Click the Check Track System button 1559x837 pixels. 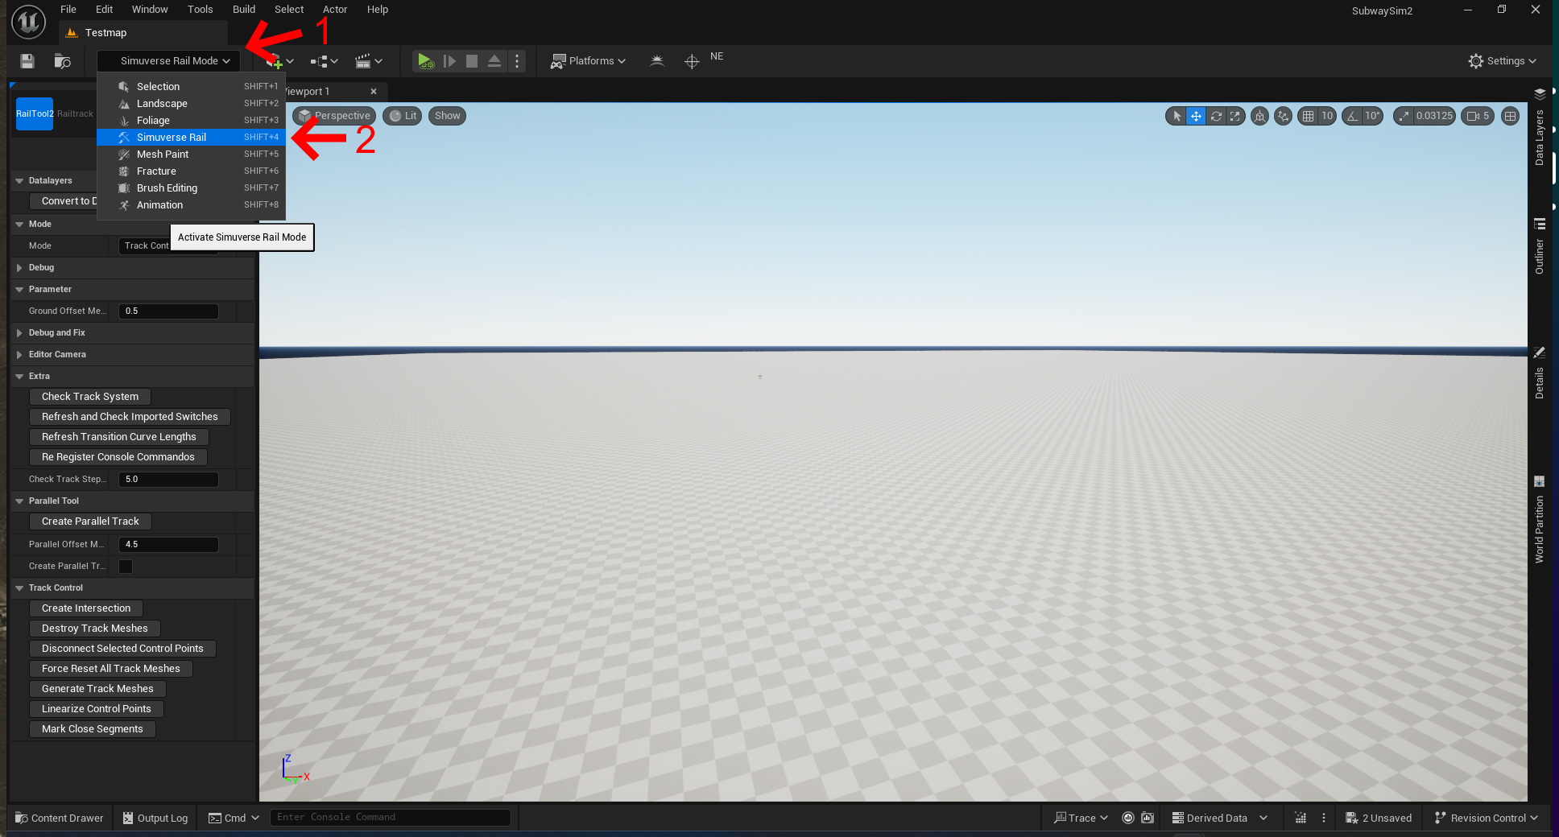click(90, 397)
